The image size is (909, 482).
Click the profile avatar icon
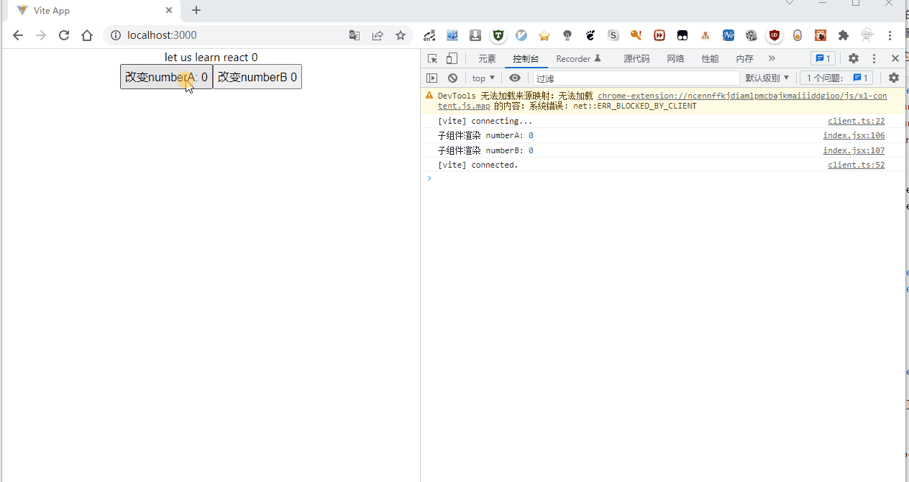click(x=867, y=35)
